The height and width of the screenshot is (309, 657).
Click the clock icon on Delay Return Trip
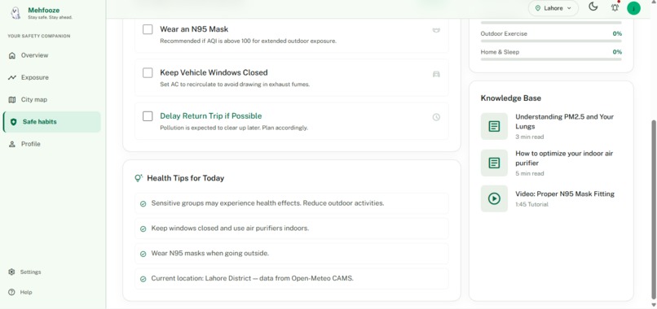click(x=436, y=117)
